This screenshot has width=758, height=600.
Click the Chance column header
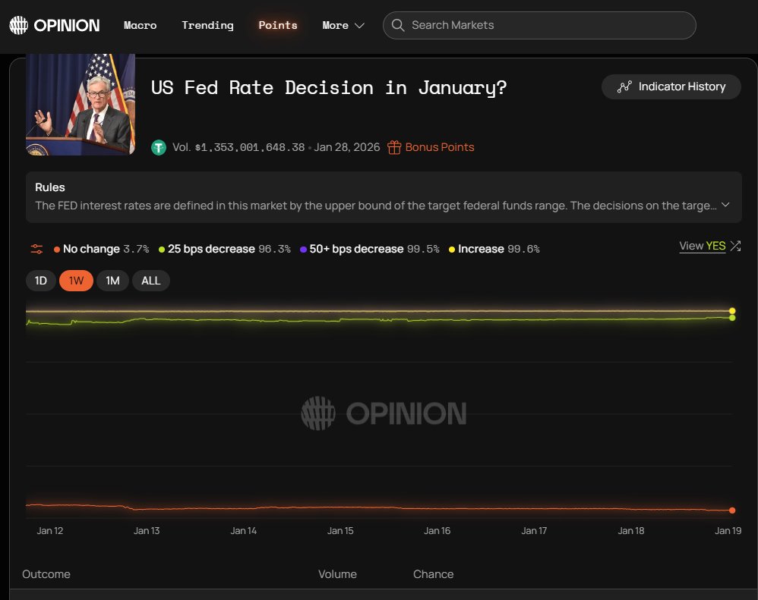[x=433, y=574]
